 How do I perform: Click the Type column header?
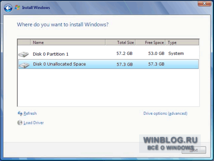pyautogui.click(x=182, y=42)
